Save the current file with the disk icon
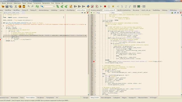 tap(7, 6)
